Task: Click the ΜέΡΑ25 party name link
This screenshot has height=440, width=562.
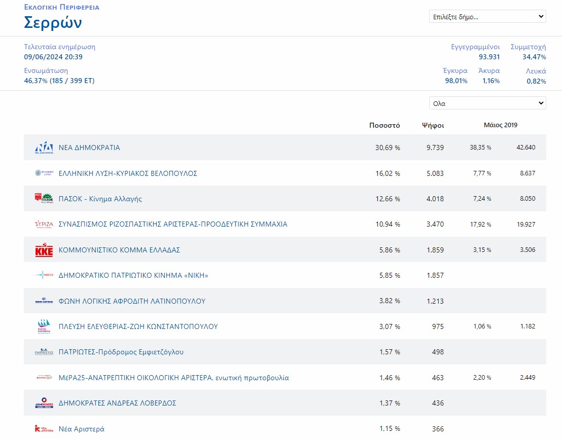Action: (x=173, y=378)
